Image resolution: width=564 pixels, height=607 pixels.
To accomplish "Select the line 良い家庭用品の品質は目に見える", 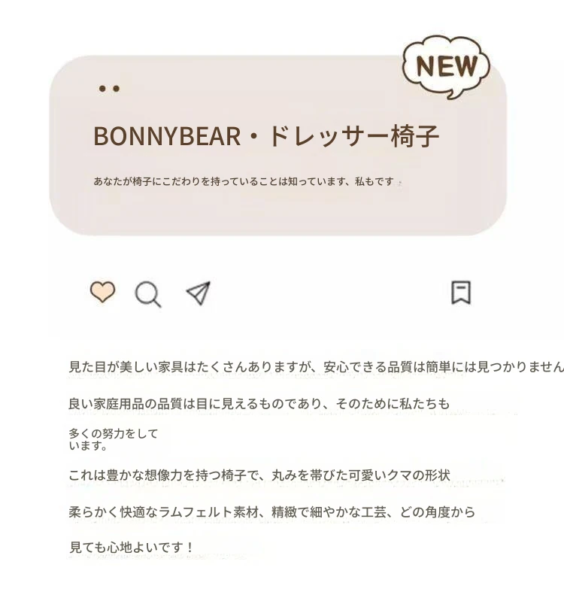I will coord(259,404).
